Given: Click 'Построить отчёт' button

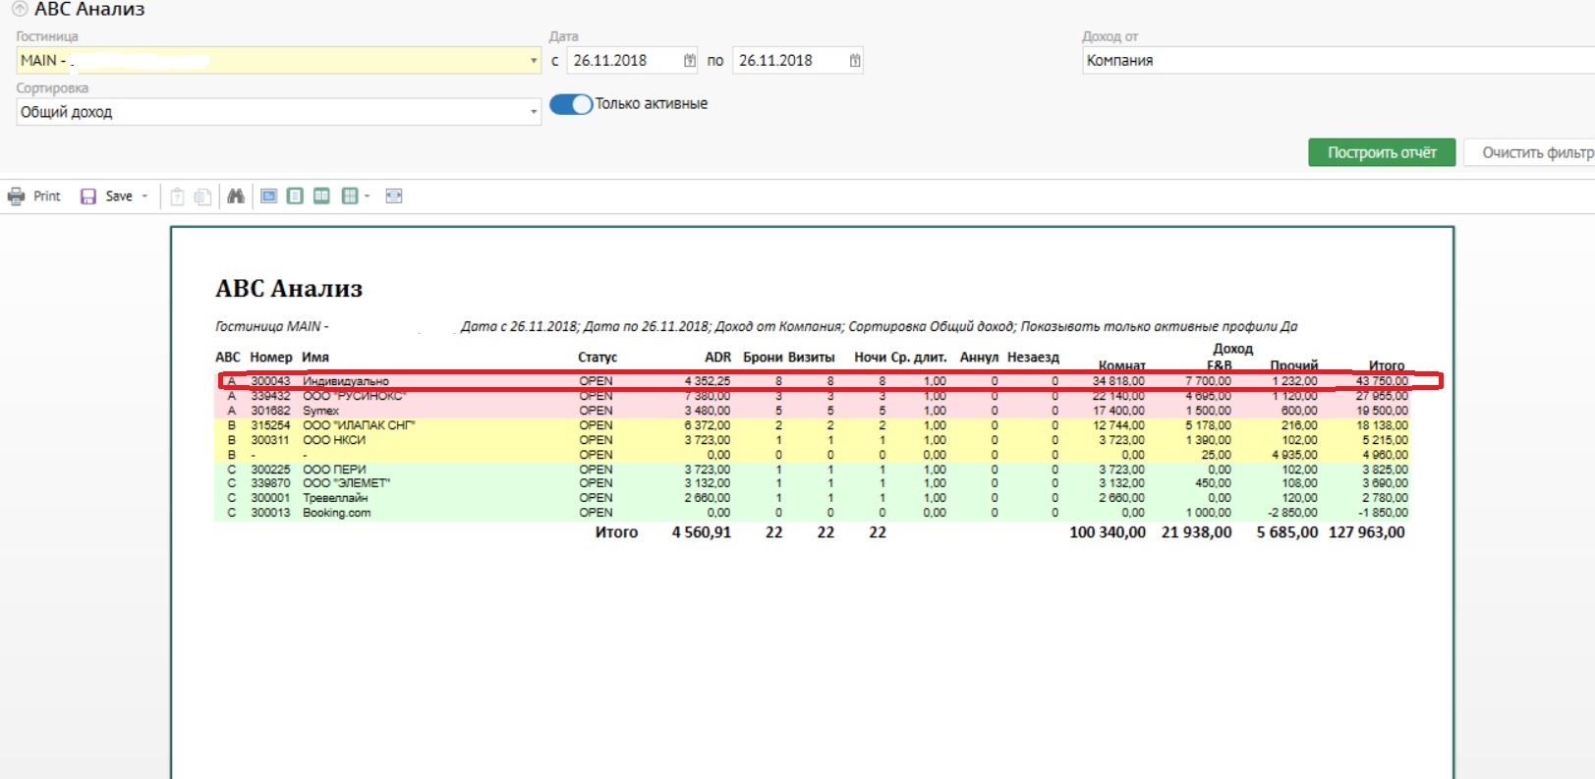Looking at the screenshot, I should (x=1381, y=152).
